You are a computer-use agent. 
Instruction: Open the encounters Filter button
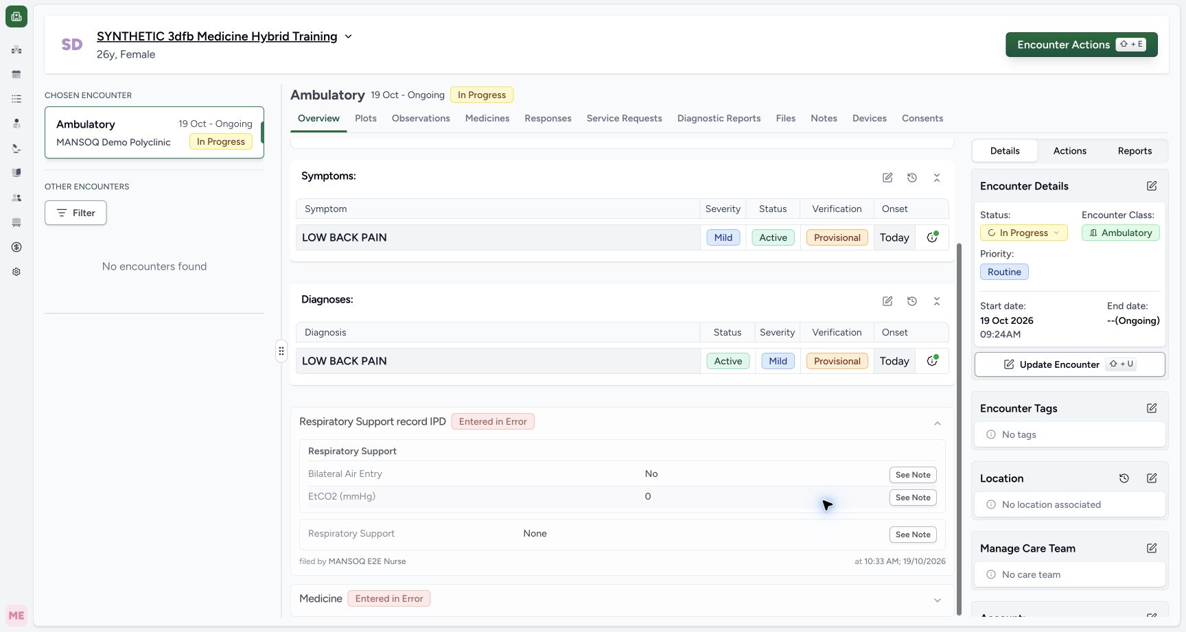pyautogui.click(x=75, y=213)
